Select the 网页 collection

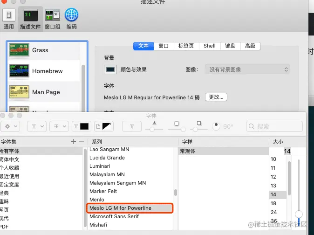[x=41, y=210]
